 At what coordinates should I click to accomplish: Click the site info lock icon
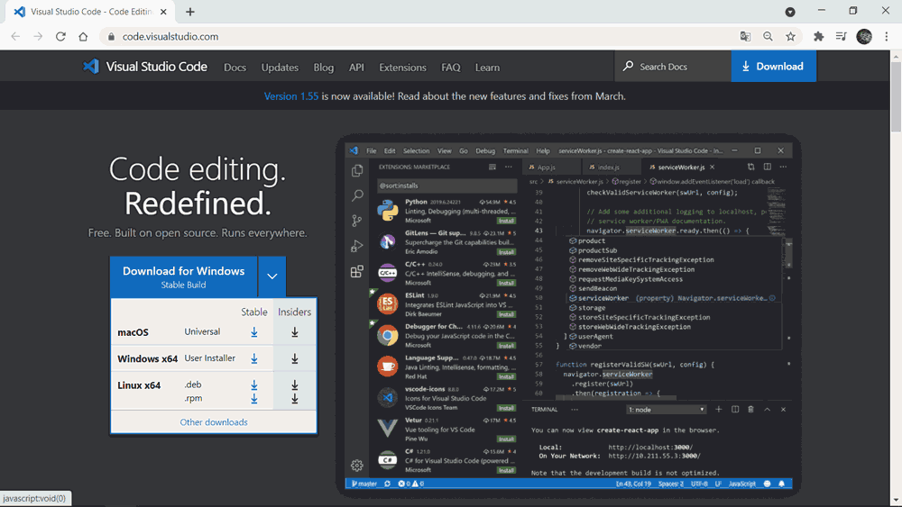[x=111, y=36]
